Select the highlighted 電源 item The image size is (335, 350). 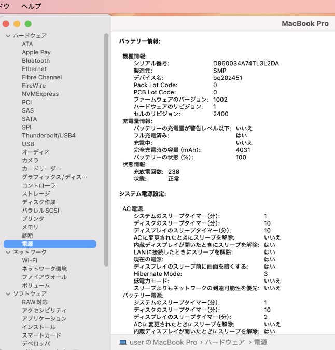click(50, 244)
